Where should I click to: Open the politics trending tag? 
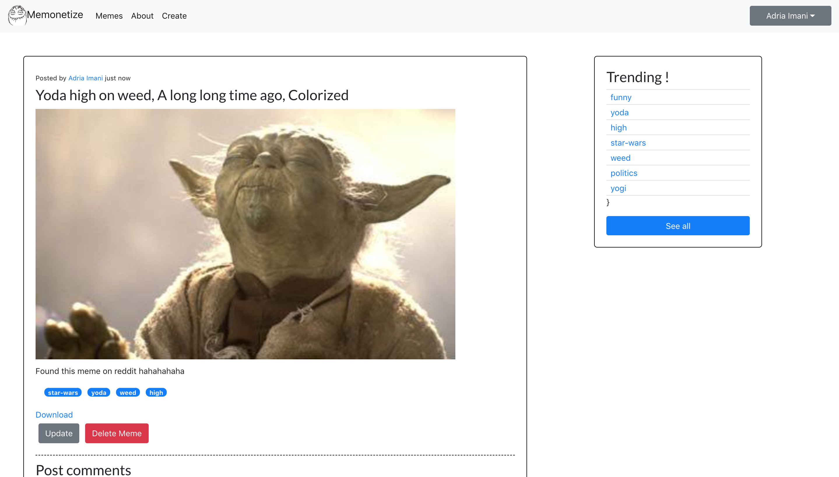click(624, 173)
